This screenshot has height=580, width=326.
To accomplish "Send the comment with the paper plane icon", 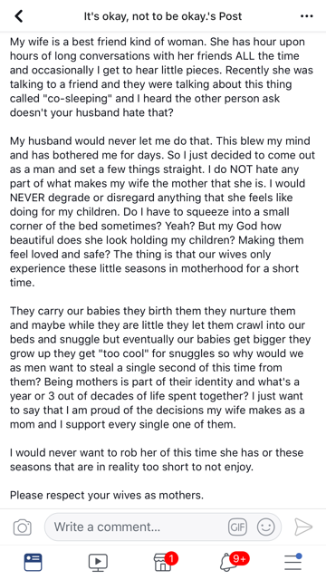I will [303, 527].
